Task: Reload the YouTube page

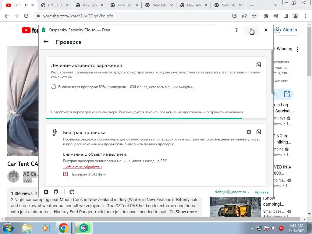Action: pos(26,16)
